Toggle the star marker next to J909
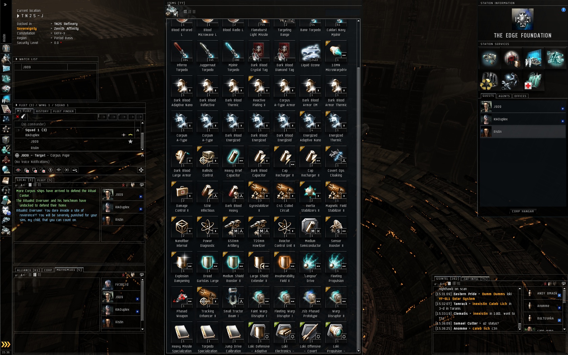The image size is (568, 355). coord(131,141)
